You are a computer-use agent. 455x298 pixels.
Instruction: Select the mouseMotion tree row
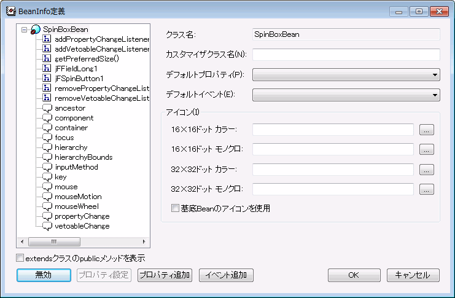point(78,197)
